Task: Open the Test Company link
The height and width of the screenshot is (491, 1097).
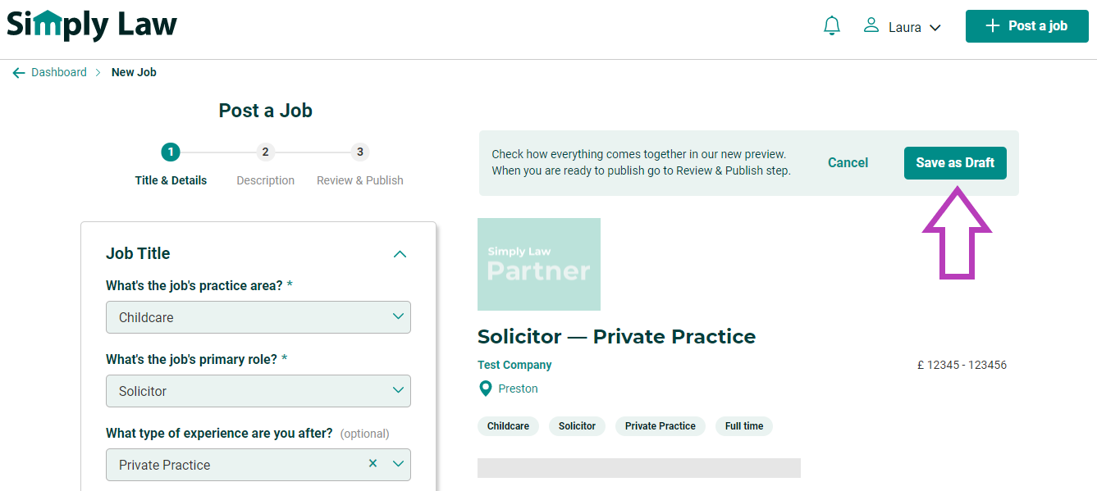Action: point(514,366)
